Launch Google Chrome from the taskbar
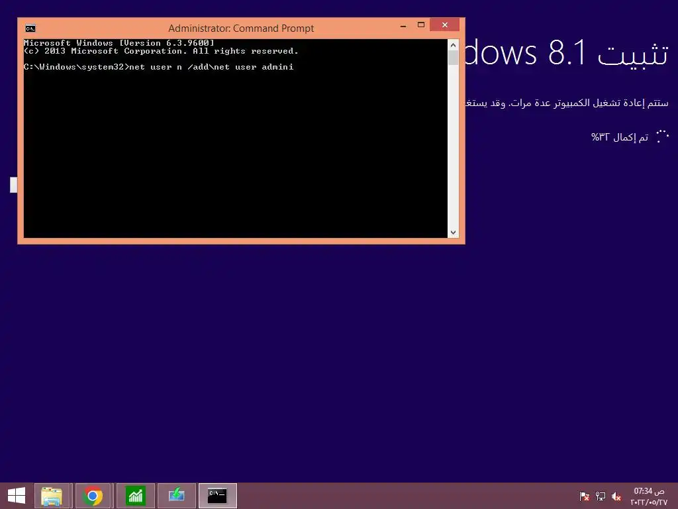This screenshot has height=509, width=678. [93, 496]
